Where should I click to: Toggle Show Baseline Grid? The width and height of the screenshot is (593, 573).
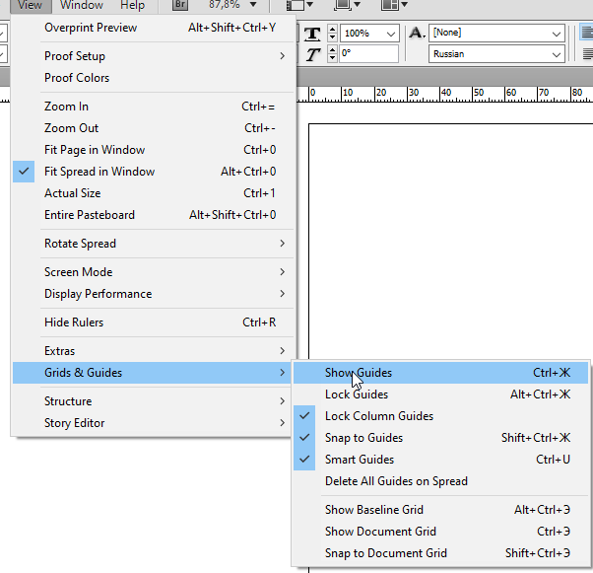point(441,510)
